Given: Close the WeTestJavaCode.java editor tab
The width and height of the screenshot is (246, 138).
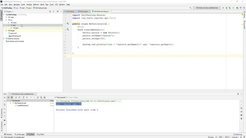Looking at the screenshot, I should [x=110, y=11].
